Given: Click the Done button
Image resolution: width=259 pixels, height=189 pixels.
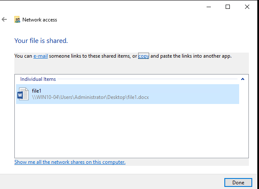Looking at the screenshot, I should pos(238,182).
